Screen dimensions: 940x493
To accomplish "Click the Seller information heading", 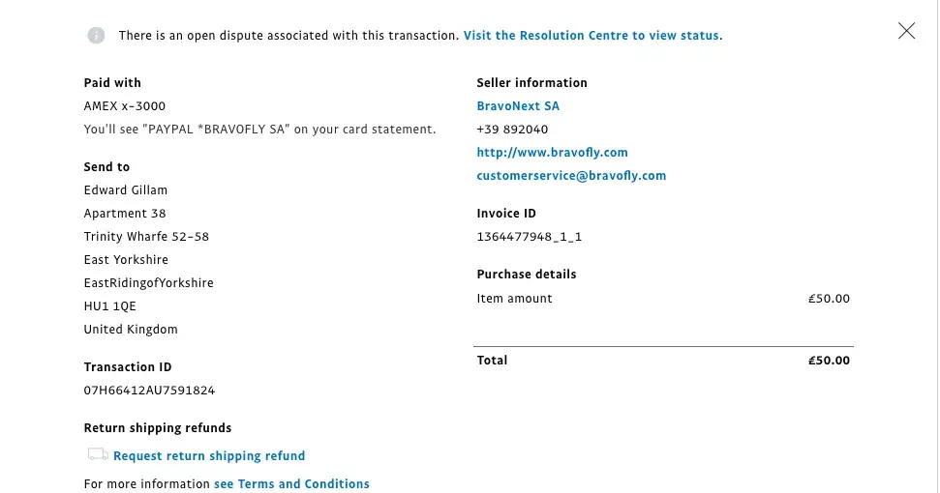I will click(x=531, y=83).
